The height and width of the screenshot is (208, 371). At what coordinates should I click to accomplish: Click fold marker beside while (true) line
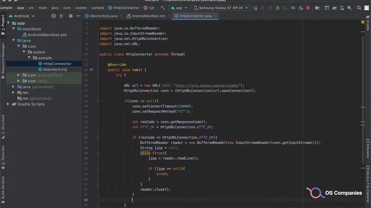click(x=98, y=153)
